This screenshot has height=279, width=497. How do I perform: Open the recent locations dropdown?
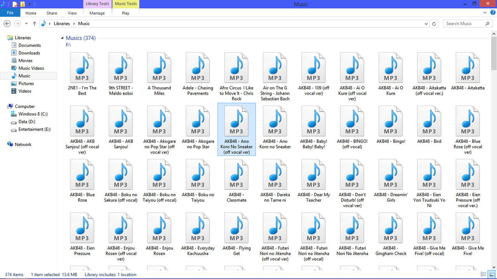(x=26, y=24)
